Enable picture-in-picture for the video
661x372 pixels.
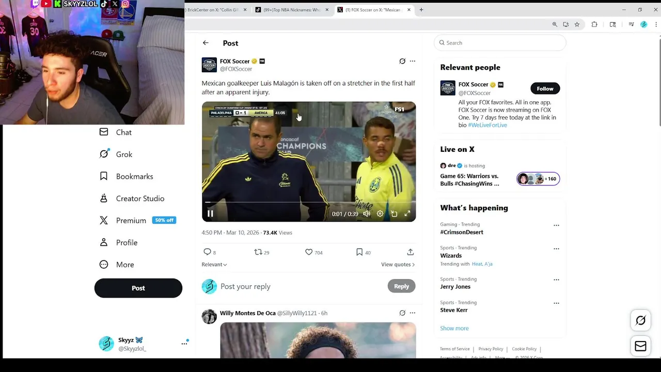pyautogui.click(x=394, y=213)
